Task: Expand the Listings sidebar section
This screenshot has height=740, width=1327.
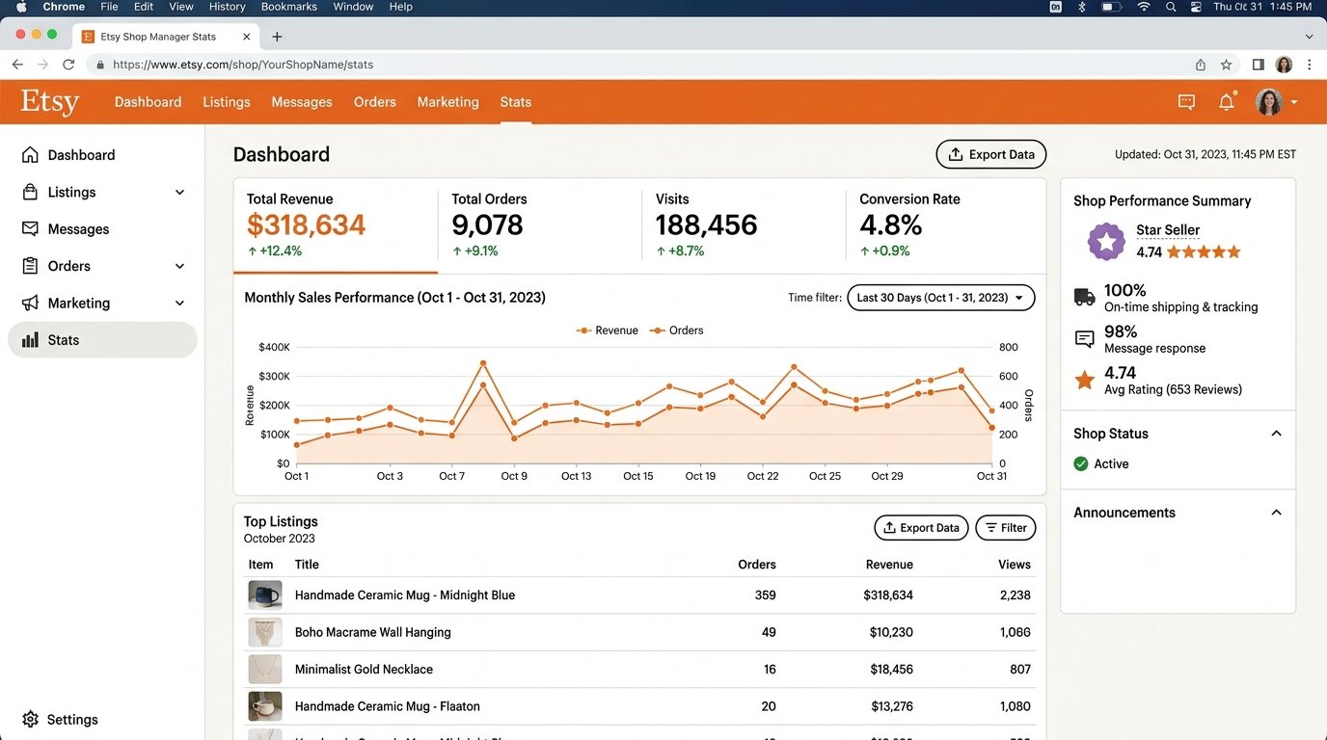Action: [179, 193]
